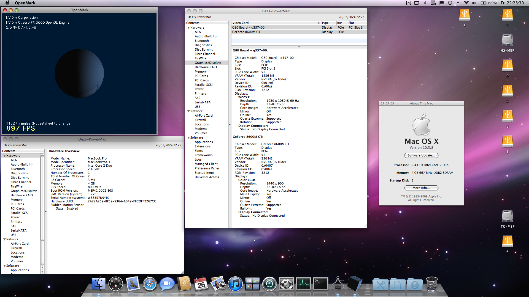Open the Documents folder stack in Dock
This screenshot has width=529, height=297.
[398, 284]
